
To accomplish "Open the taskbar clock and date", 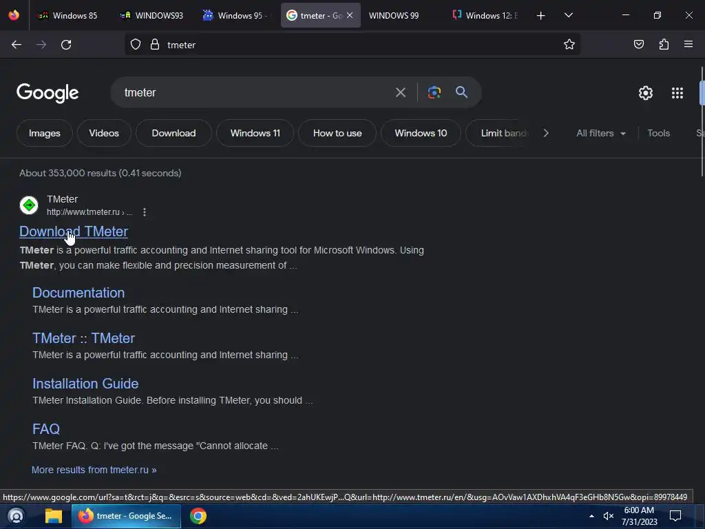I will point(639,516).
